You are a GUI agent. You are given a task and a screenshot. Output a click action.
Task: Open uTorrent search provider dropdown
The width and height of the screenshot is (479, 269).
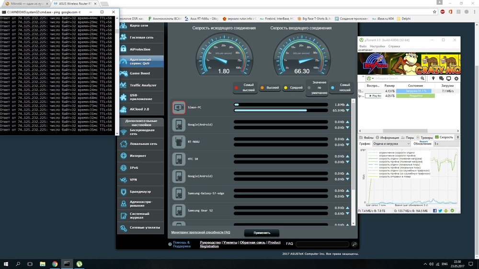click(371, 78)
